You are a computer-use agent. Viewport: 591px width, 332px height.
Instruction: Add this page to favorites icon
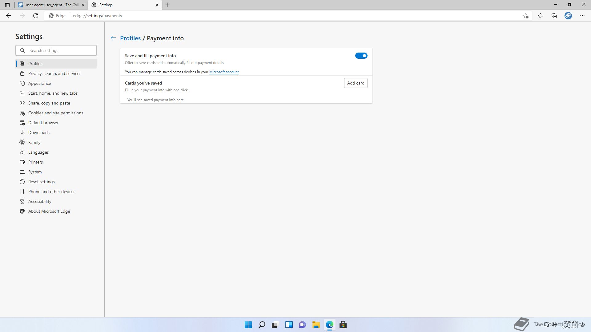(526, 16)
